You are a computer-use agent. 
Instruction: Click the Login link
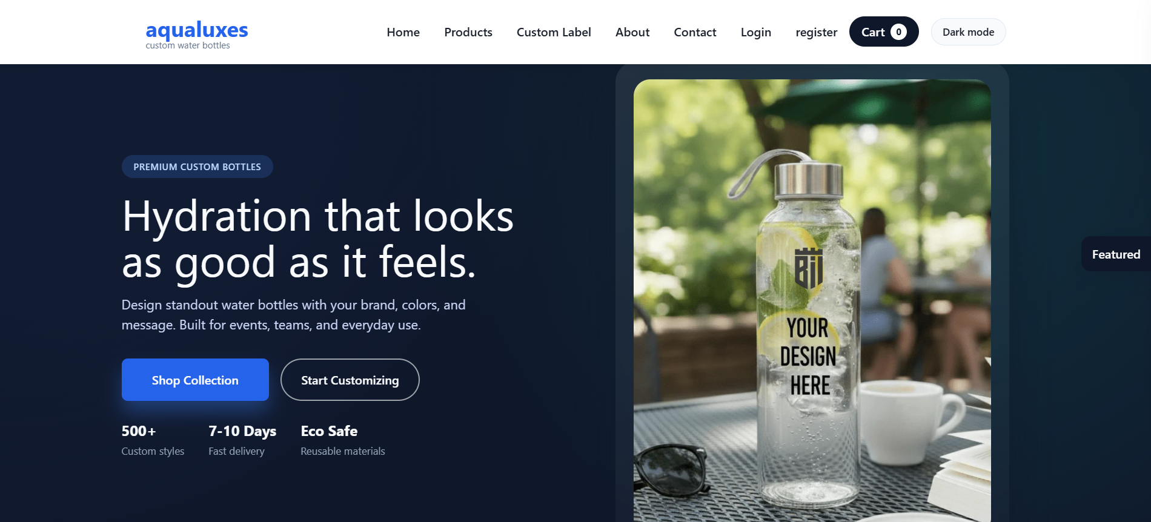[x=755, y=32]
